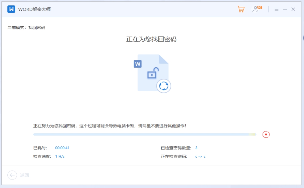Open the shopping cart purchase icon
Image resolution: width=304 pixels, height=188 pixels.
pyautogui.click(x=241, y=9)
